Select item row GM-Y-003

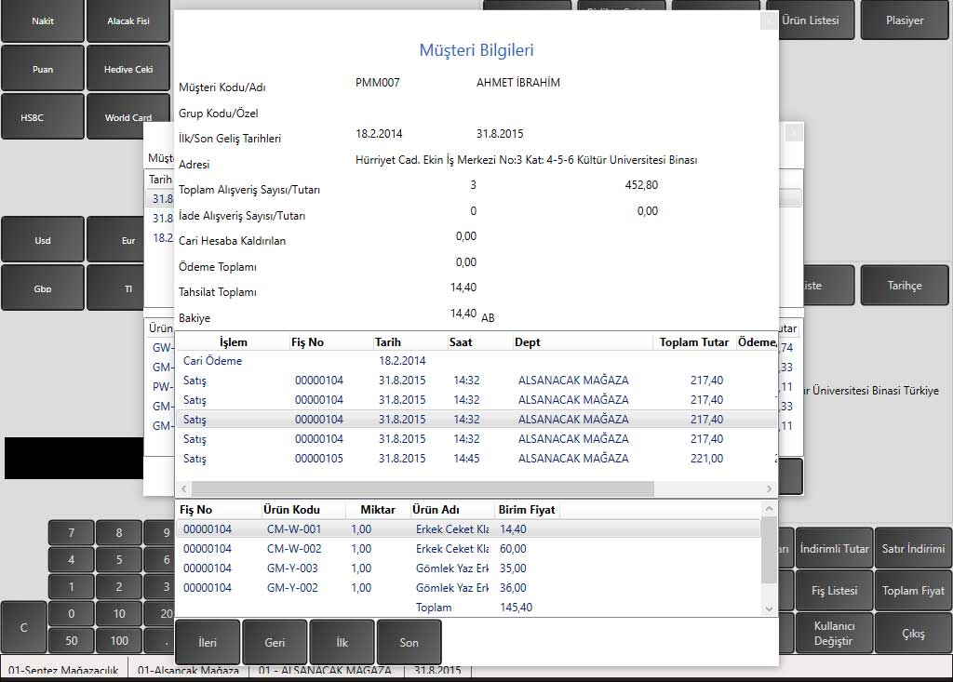tap(468, 568)
